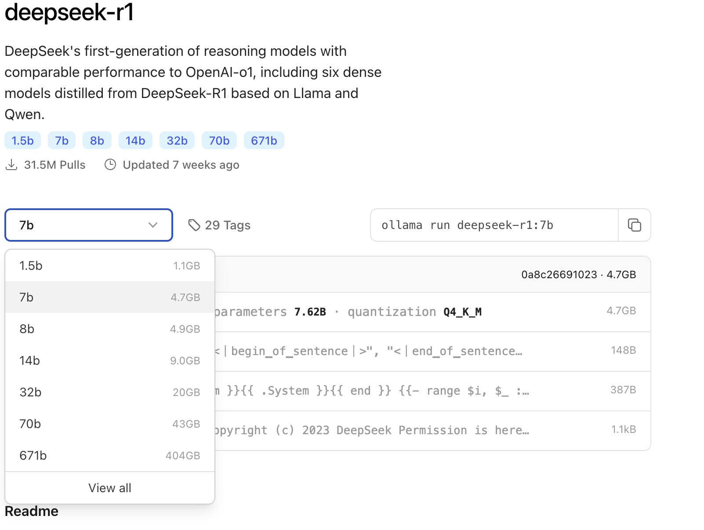Viewport: 704px width, 530px height.
Task: Click the Updated 7 weeks ago text
Action: (181, 165)
